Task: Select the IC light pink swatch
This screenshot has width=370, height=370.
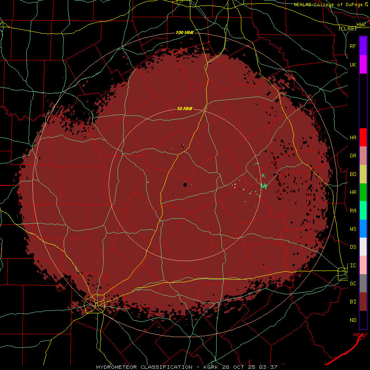Action: [363, 265]
